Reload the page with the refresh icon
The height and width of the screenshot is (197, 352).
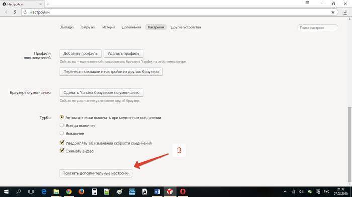click(25, 12)
